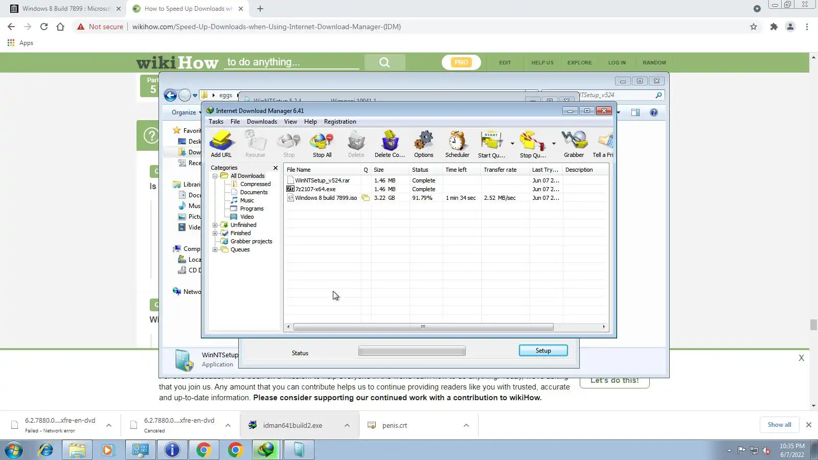Expand the Finished category node
Screen dimensions: 818x460
(215, 233)
